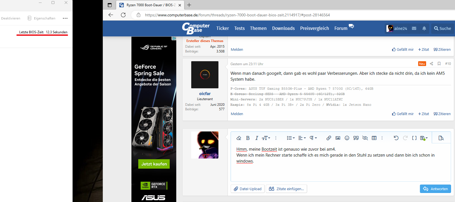Click the ComputerBase logo
Screen dimensions: 455x202
[x=196, y=28]
